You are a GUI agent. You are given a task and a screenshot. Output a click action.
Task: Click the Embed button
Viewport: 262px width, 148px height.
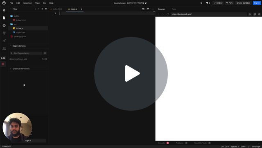(218, 3)
